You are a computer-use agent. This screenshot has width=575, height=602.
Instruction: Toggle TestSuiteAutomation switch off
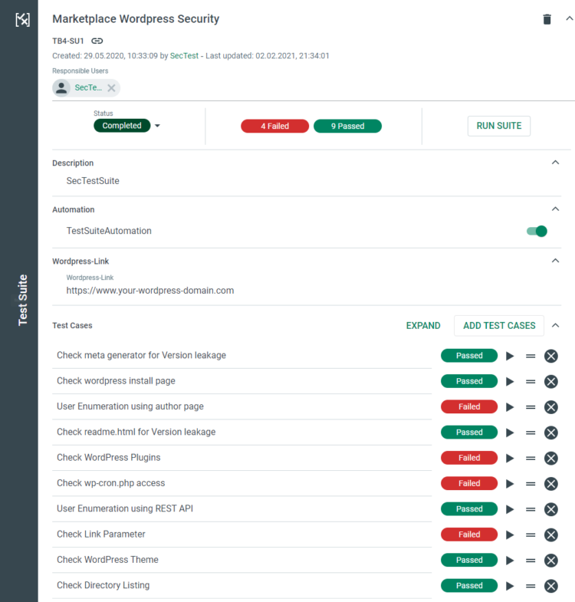[x=537, y=231]
